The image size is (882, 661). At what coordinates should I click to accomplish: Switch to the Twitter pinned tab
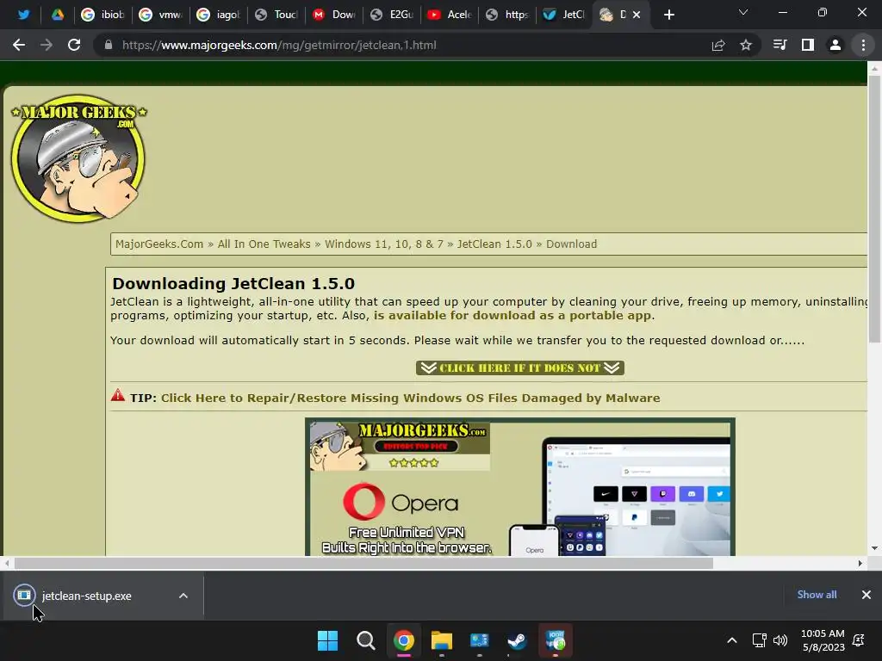23,15
